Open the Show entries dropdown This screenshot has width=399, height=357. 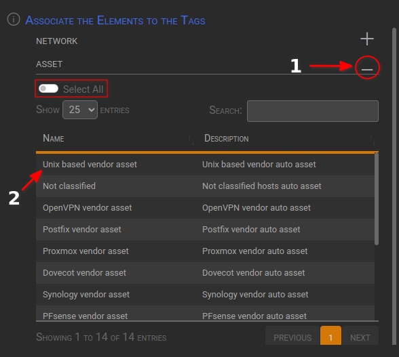[80, 110]
